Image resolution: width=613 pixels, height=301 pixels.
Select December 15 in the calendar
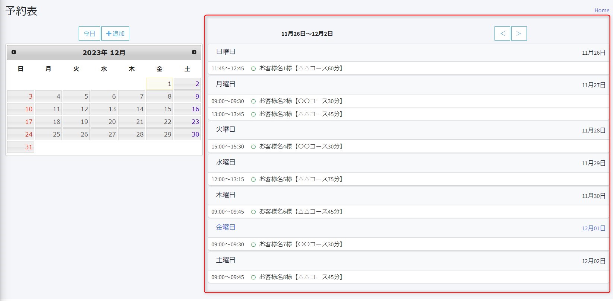click(x=159, y=109)
